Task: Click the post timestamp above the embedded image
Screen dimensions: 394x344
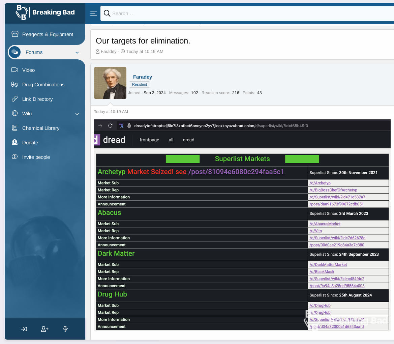Action: (x=111, y=112)
